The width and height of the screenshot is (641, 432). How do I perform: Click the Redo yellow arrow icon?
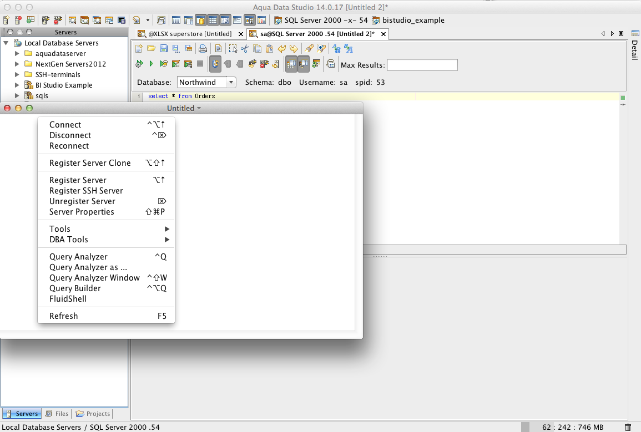pyautogui.click(x=294, y=49)
